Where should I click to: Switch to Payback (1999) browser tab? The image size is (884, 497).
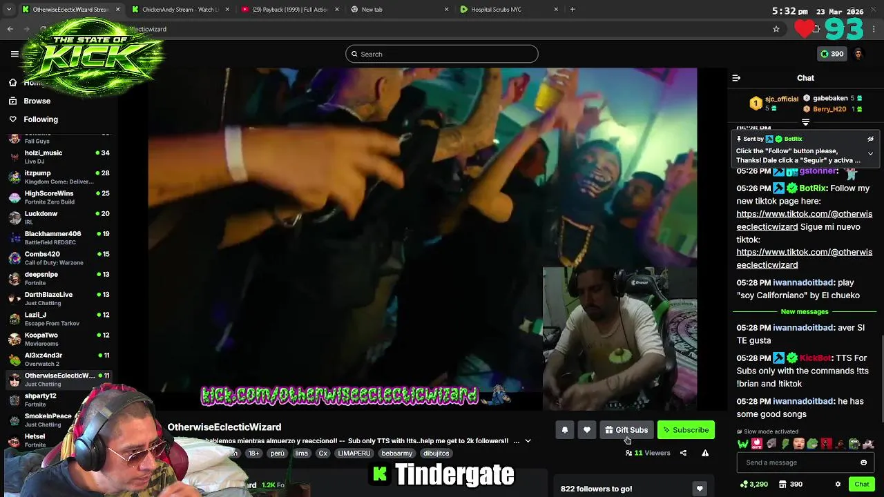tap(290, 10)
